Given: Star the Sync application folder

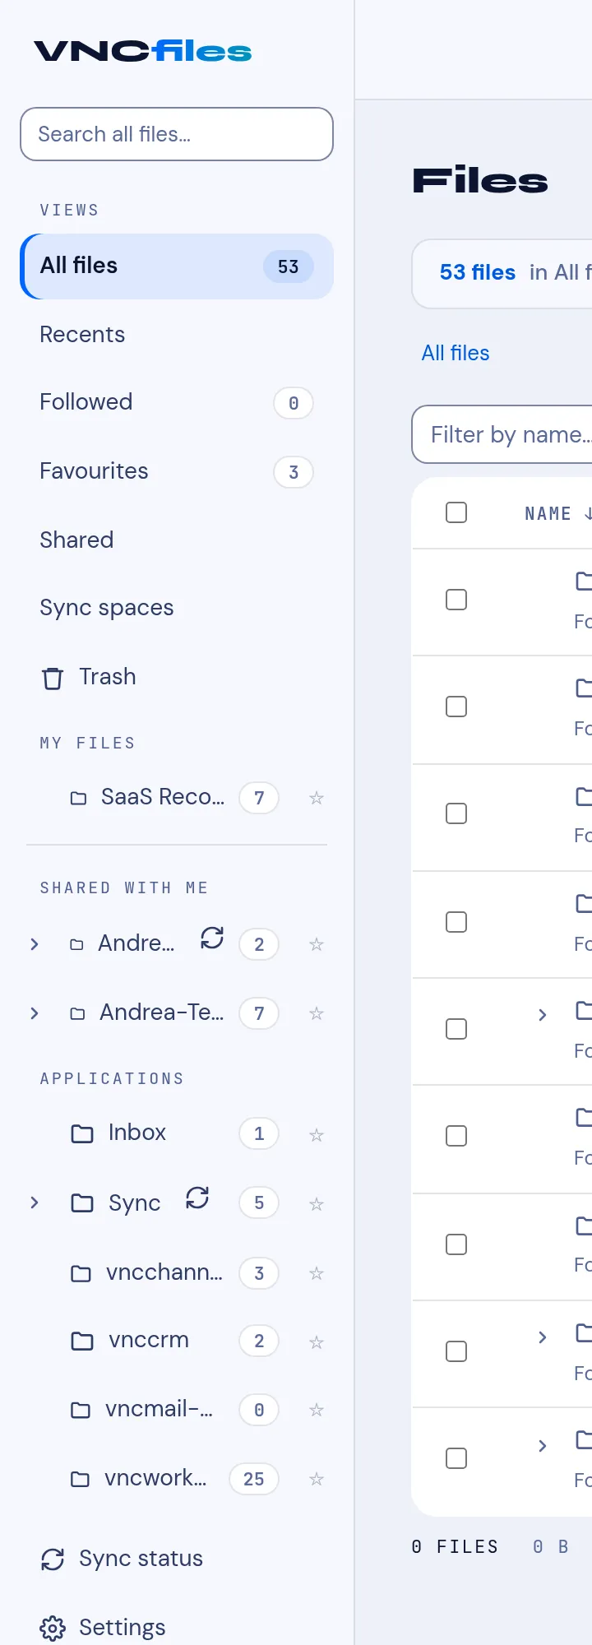Looking at the screenshot, I should click(x=316, y=1204).
